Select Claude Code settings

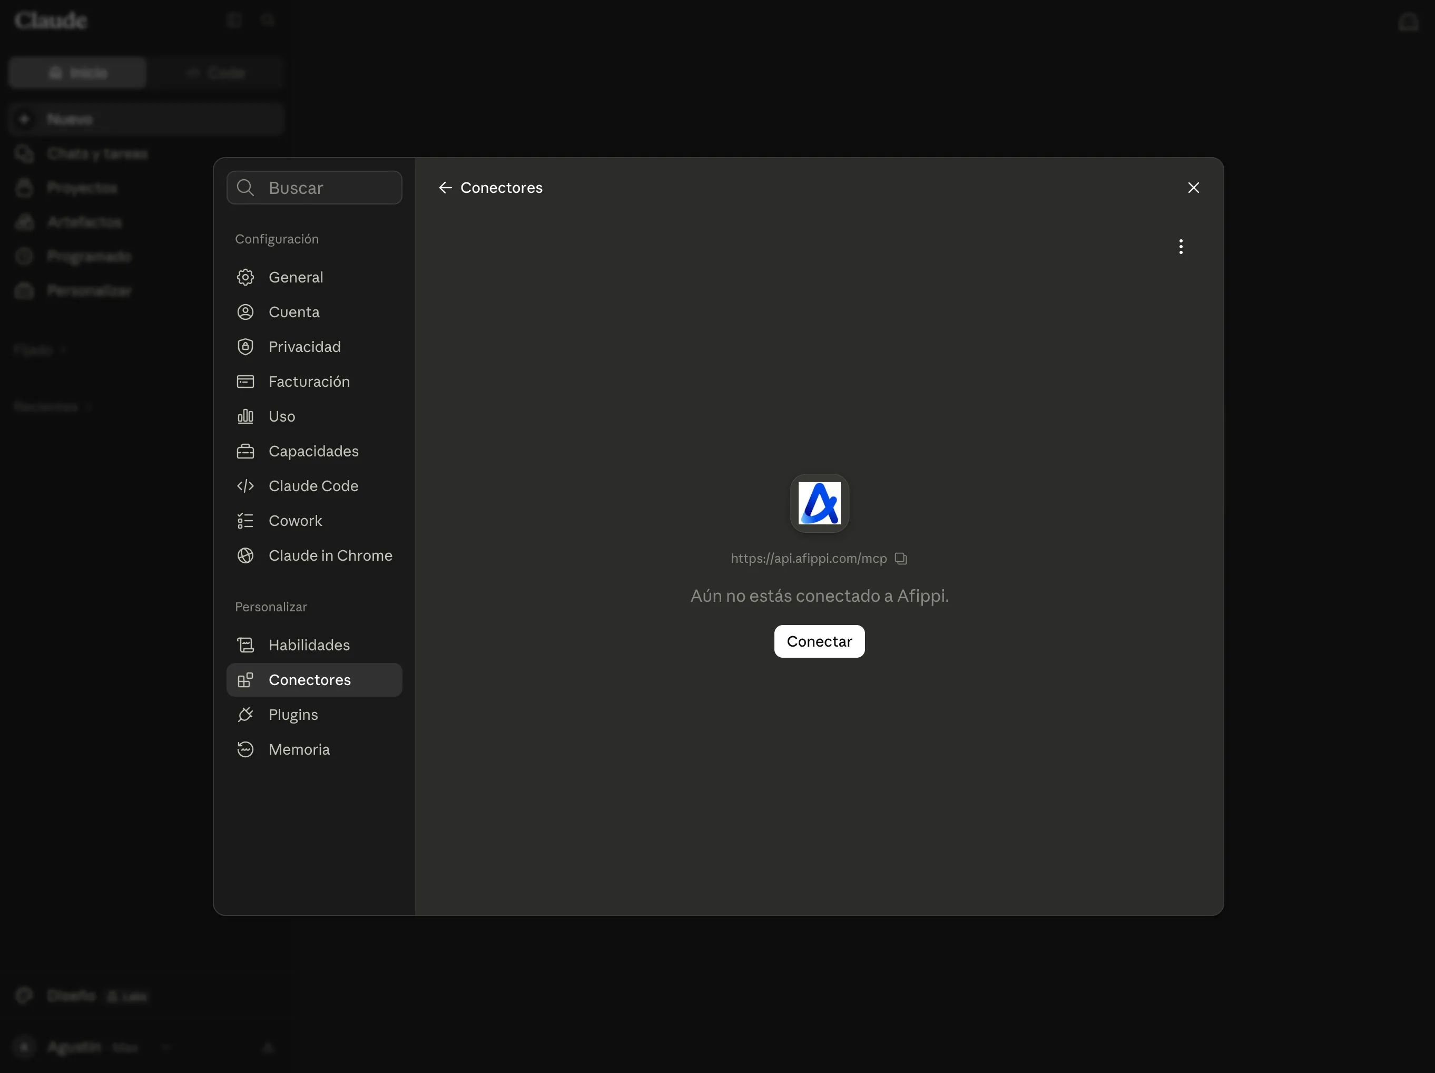click(x=314, y=486)
